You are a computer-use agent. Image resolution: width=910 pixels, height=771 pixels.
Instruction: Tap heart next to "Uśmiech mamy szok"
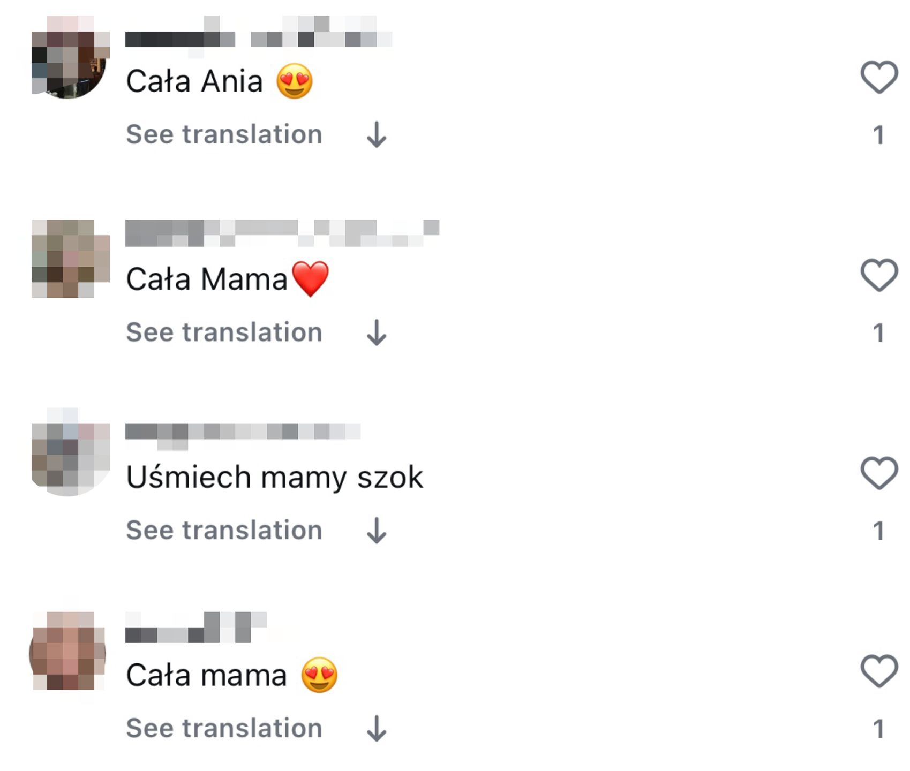[x=878, y=473]
